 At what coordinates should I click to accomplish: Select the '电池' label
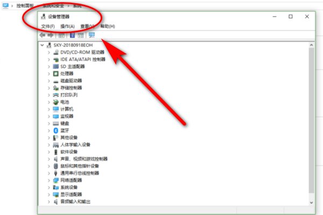coord(65,102)
